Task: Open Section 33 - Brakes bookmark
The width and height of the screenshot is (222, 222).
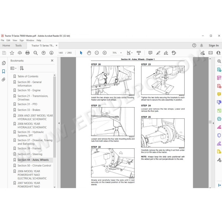Action: 29,110
